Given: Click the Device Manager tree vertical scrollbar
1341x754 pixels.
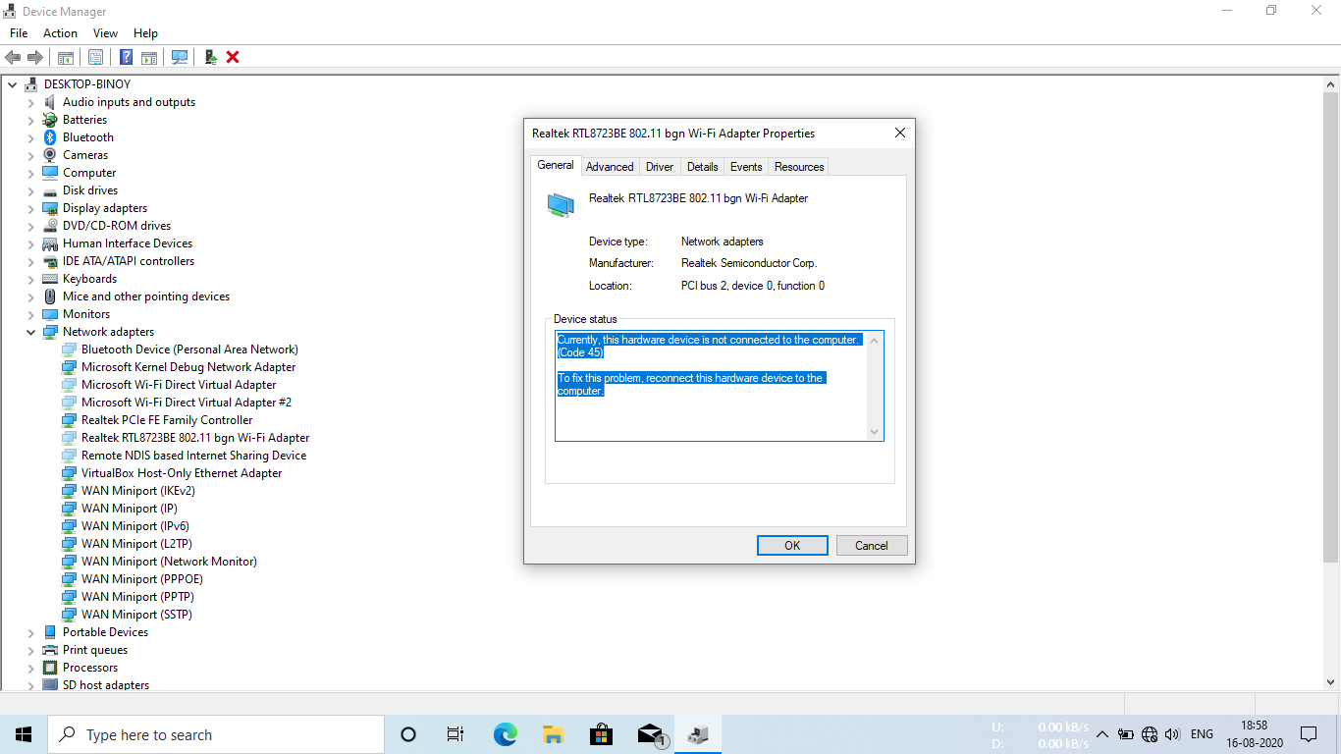Looking at the screenshot, I should click(x=1331, y=383).
